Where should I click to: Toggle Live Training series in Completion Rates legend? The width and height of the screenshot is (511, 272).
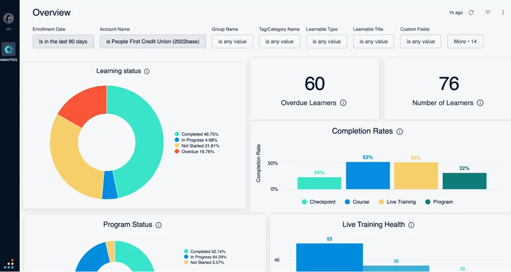(x=397, y=202)
